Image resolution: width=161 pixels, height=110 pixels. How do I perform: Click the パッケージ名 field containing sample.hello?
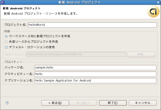[x=95, y=68]
